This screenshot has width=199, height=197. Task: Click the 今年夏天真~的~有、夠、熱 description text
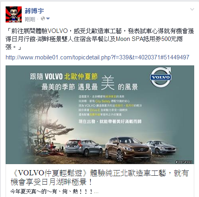click(54, 192)
